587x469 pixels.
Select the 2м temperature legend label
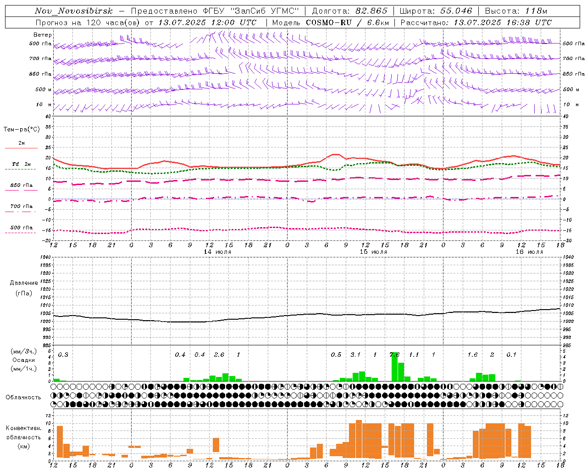click(x=22, y=143)
